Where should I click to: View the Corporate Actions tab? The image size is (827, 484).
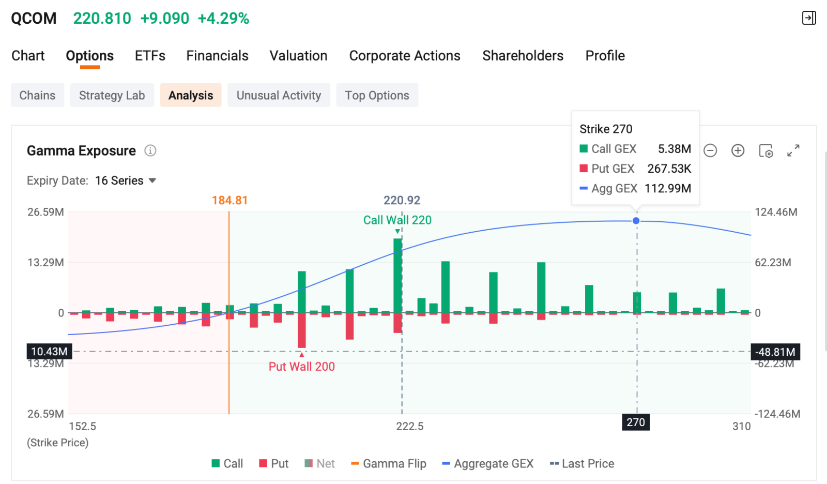pos(405,55)
